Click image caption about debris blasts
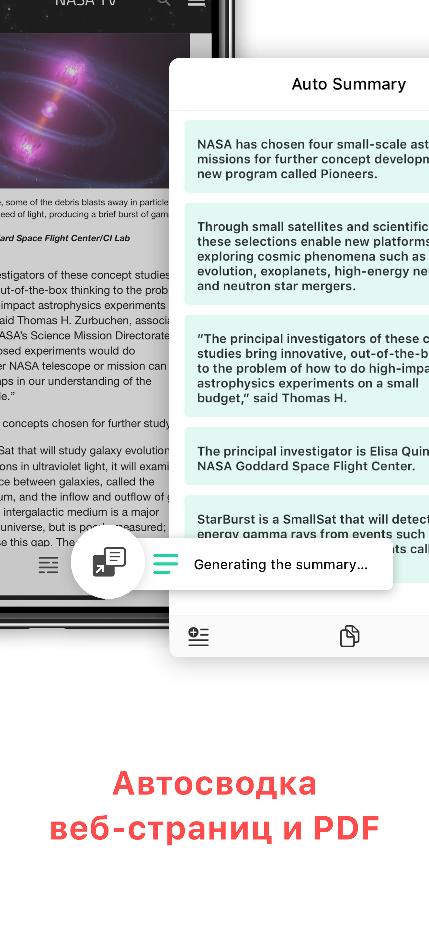 click(84, 208)
